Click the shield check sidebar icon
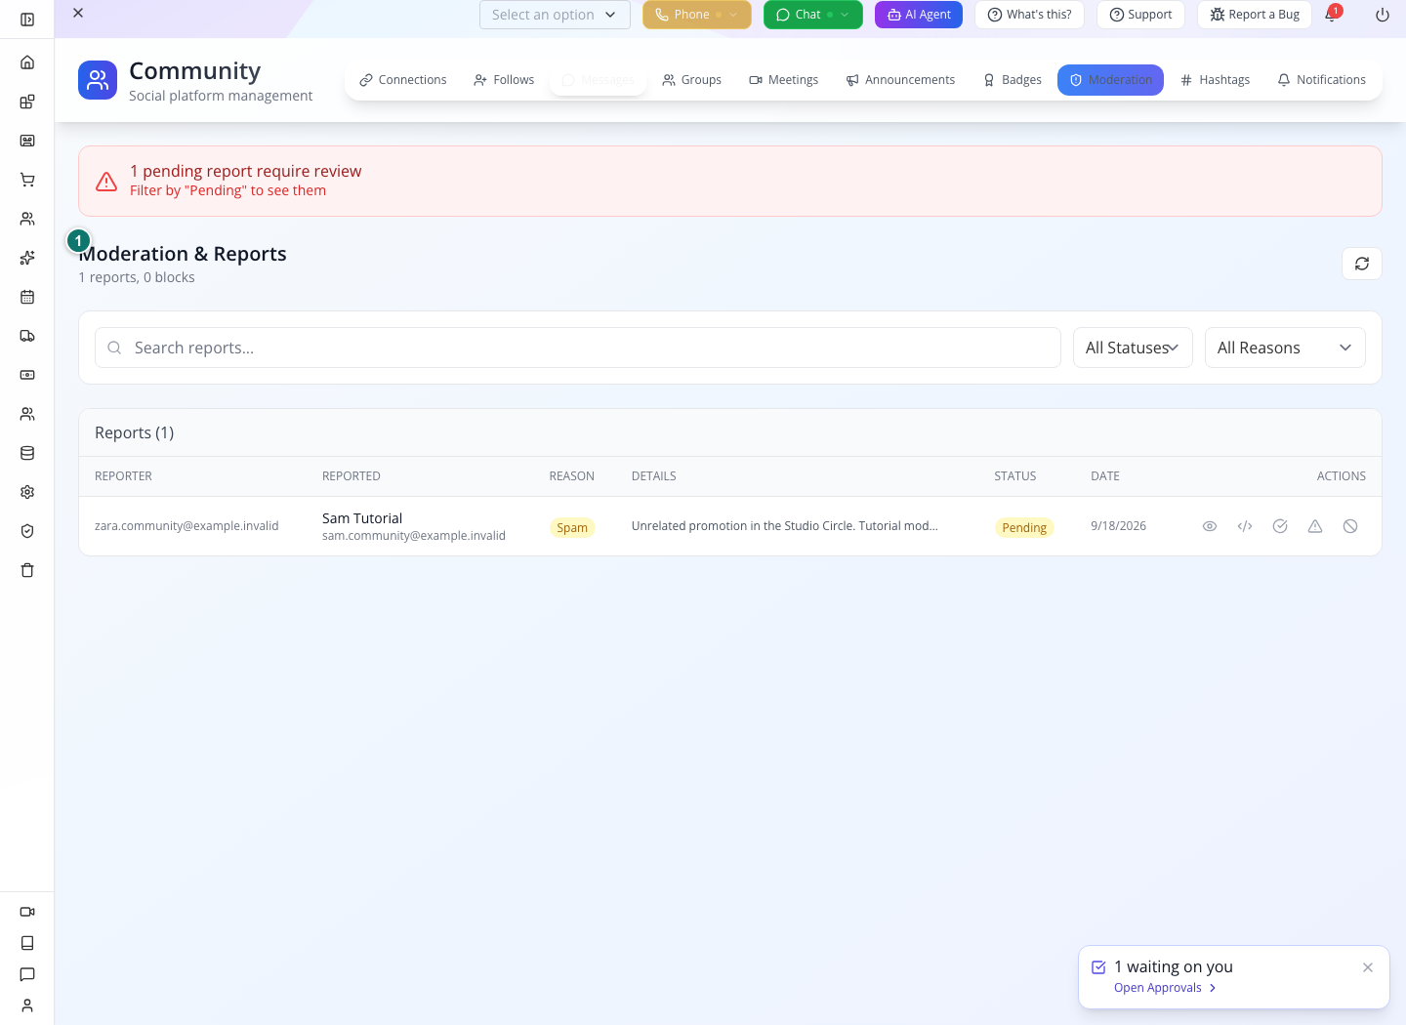 coord(27,531)
